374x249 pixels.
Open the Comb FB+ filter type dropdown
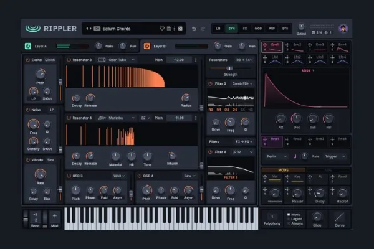coord(242,83)
